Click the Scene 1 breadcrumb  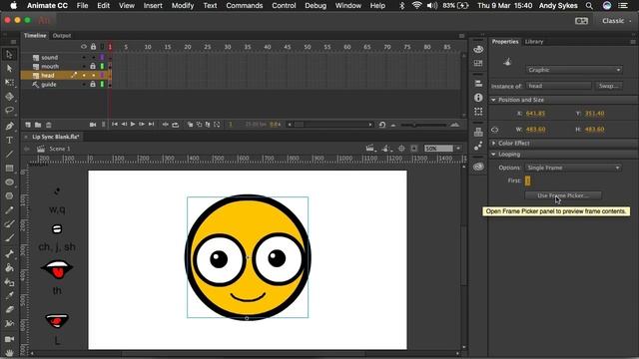60,149
